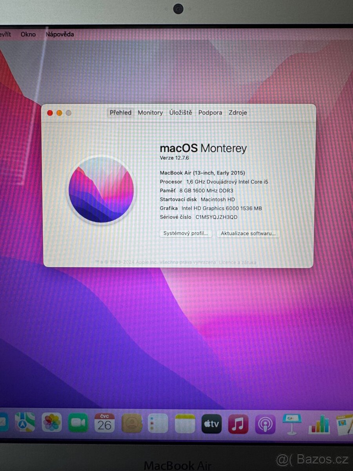
Task: Click the memory value 8 GB 1600 MHz DDR3
Action: [206, 191]
